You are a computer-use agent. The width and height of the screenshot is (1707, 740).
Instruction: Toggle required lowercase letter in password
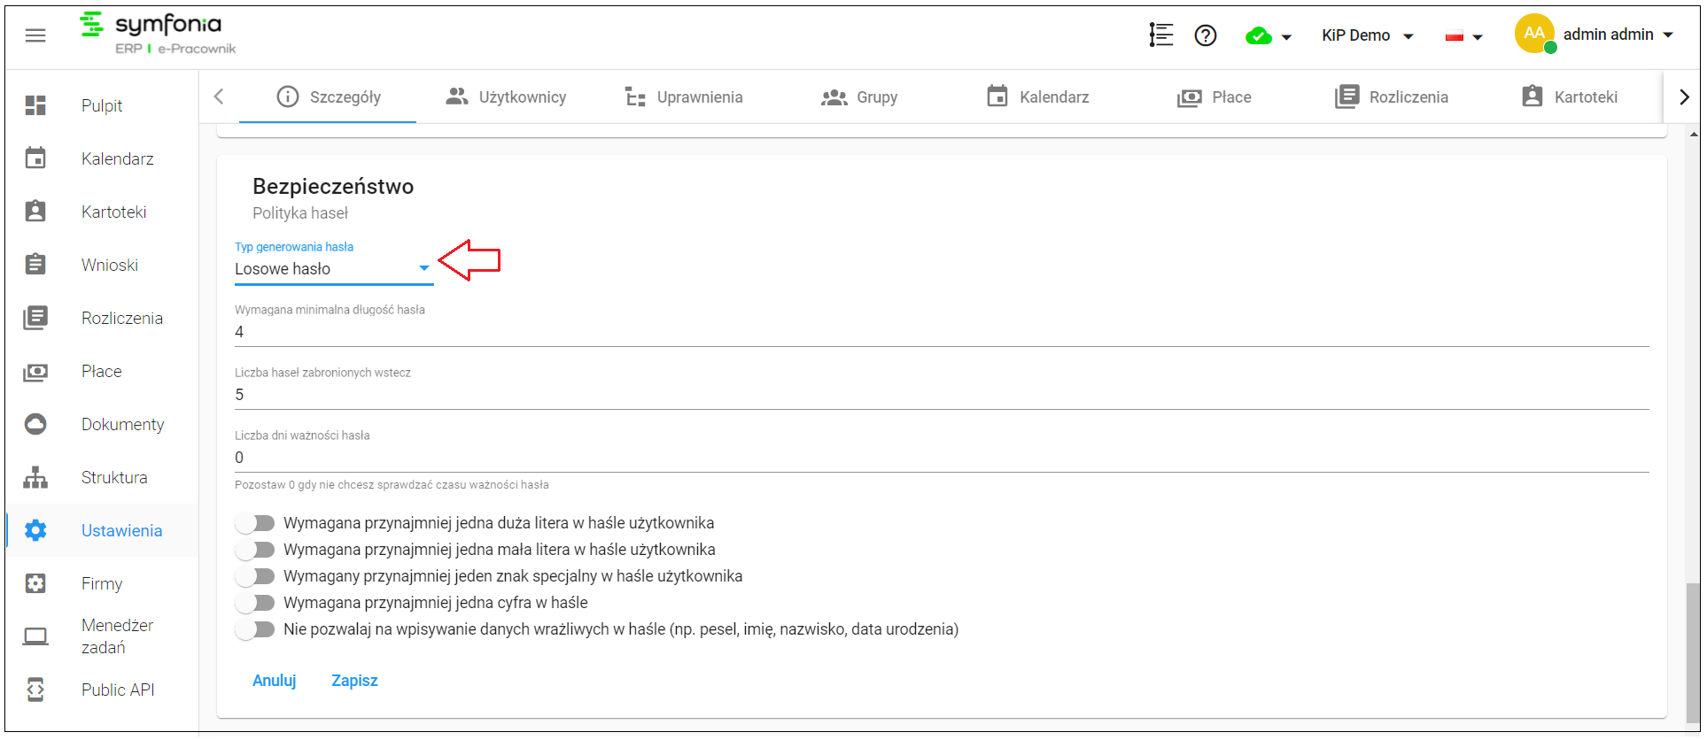point(256,550)
